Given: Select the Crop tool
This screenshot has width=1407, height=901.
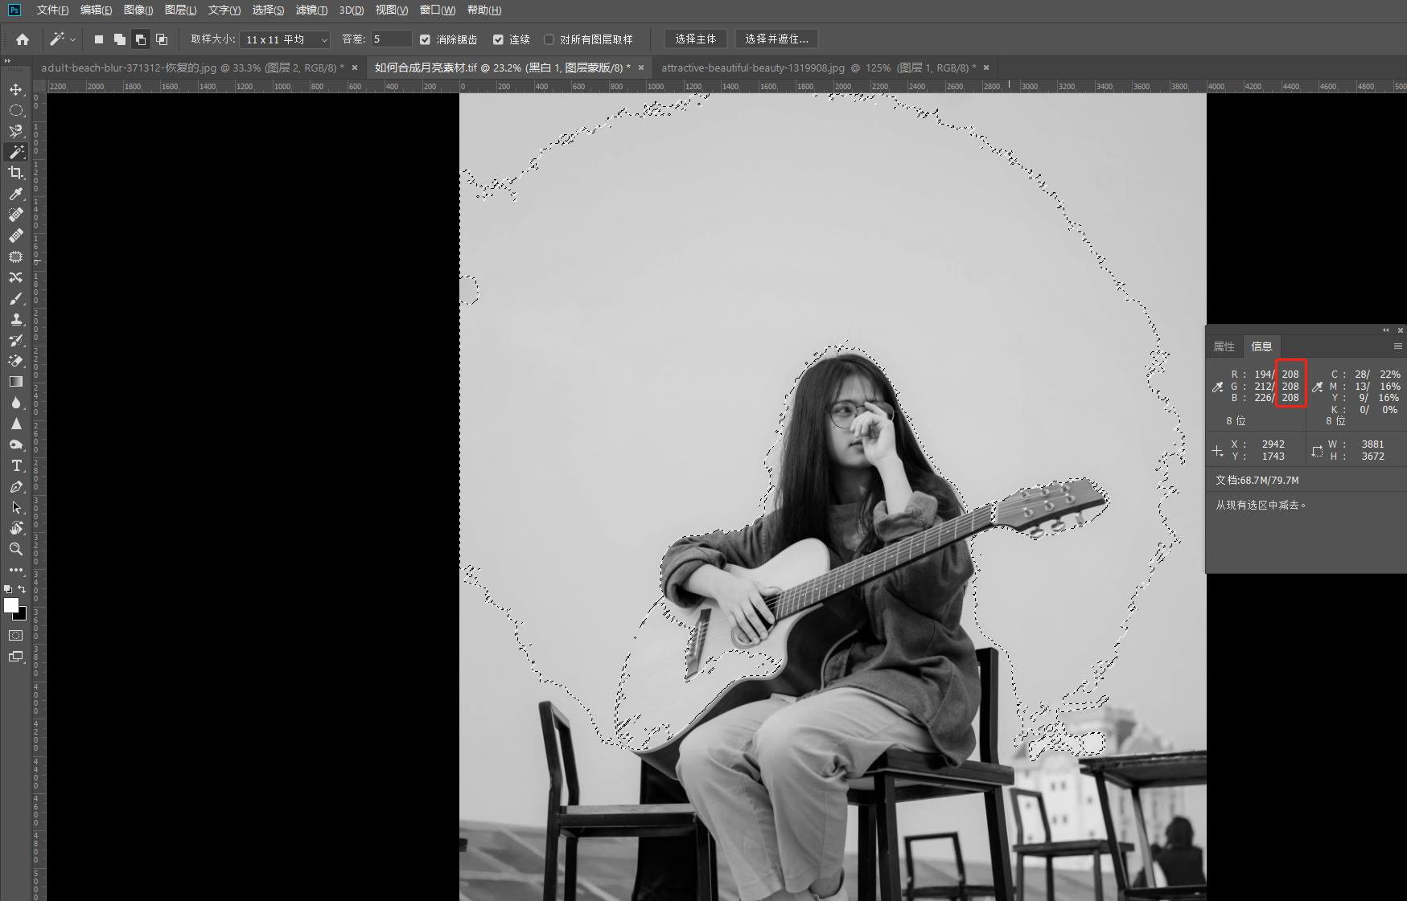Looking at the screenshot, I should (16, 173).
